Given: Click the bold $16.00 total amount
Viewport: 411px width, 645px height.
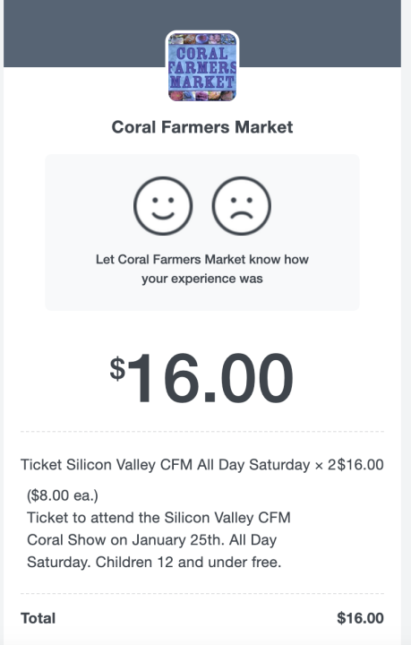Looking at the screenshot, I should point(360,618).
